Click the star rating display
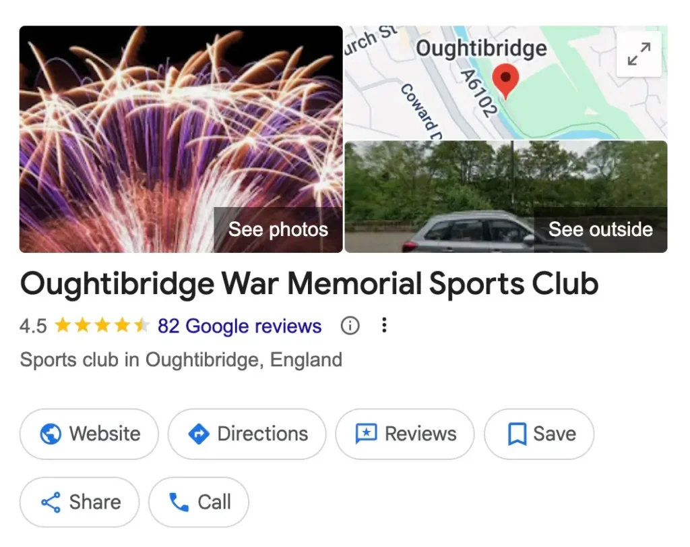Screen dimensions: 690x547 (102, 326)
